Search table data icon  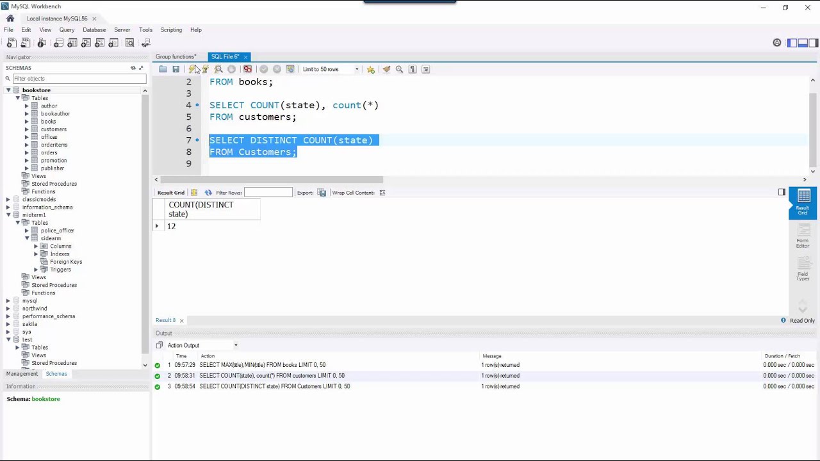pyautogui.click(x=129, y=43)
